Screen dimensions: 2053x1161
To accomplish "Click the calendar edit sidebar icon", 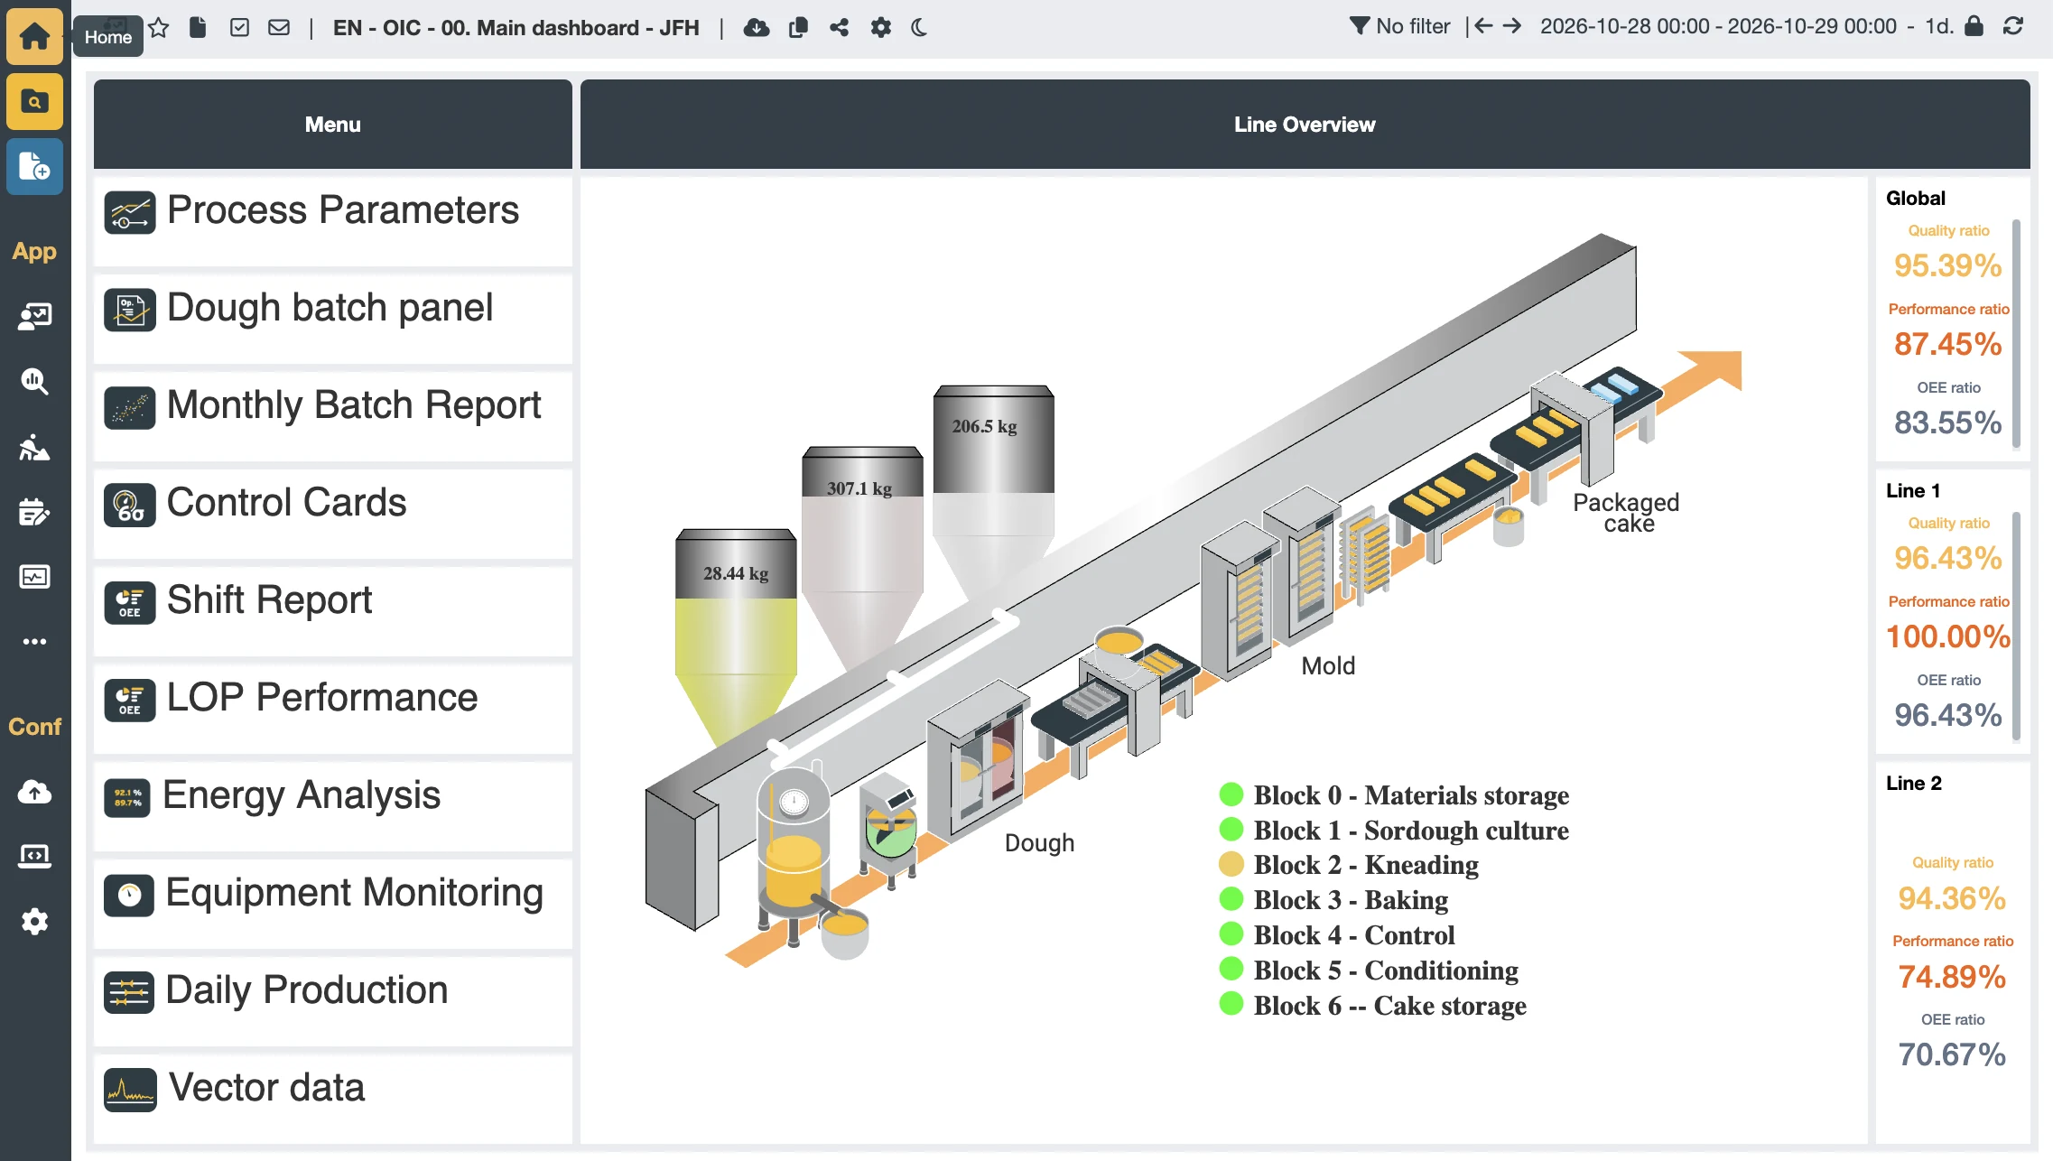I will click(34, 511).
